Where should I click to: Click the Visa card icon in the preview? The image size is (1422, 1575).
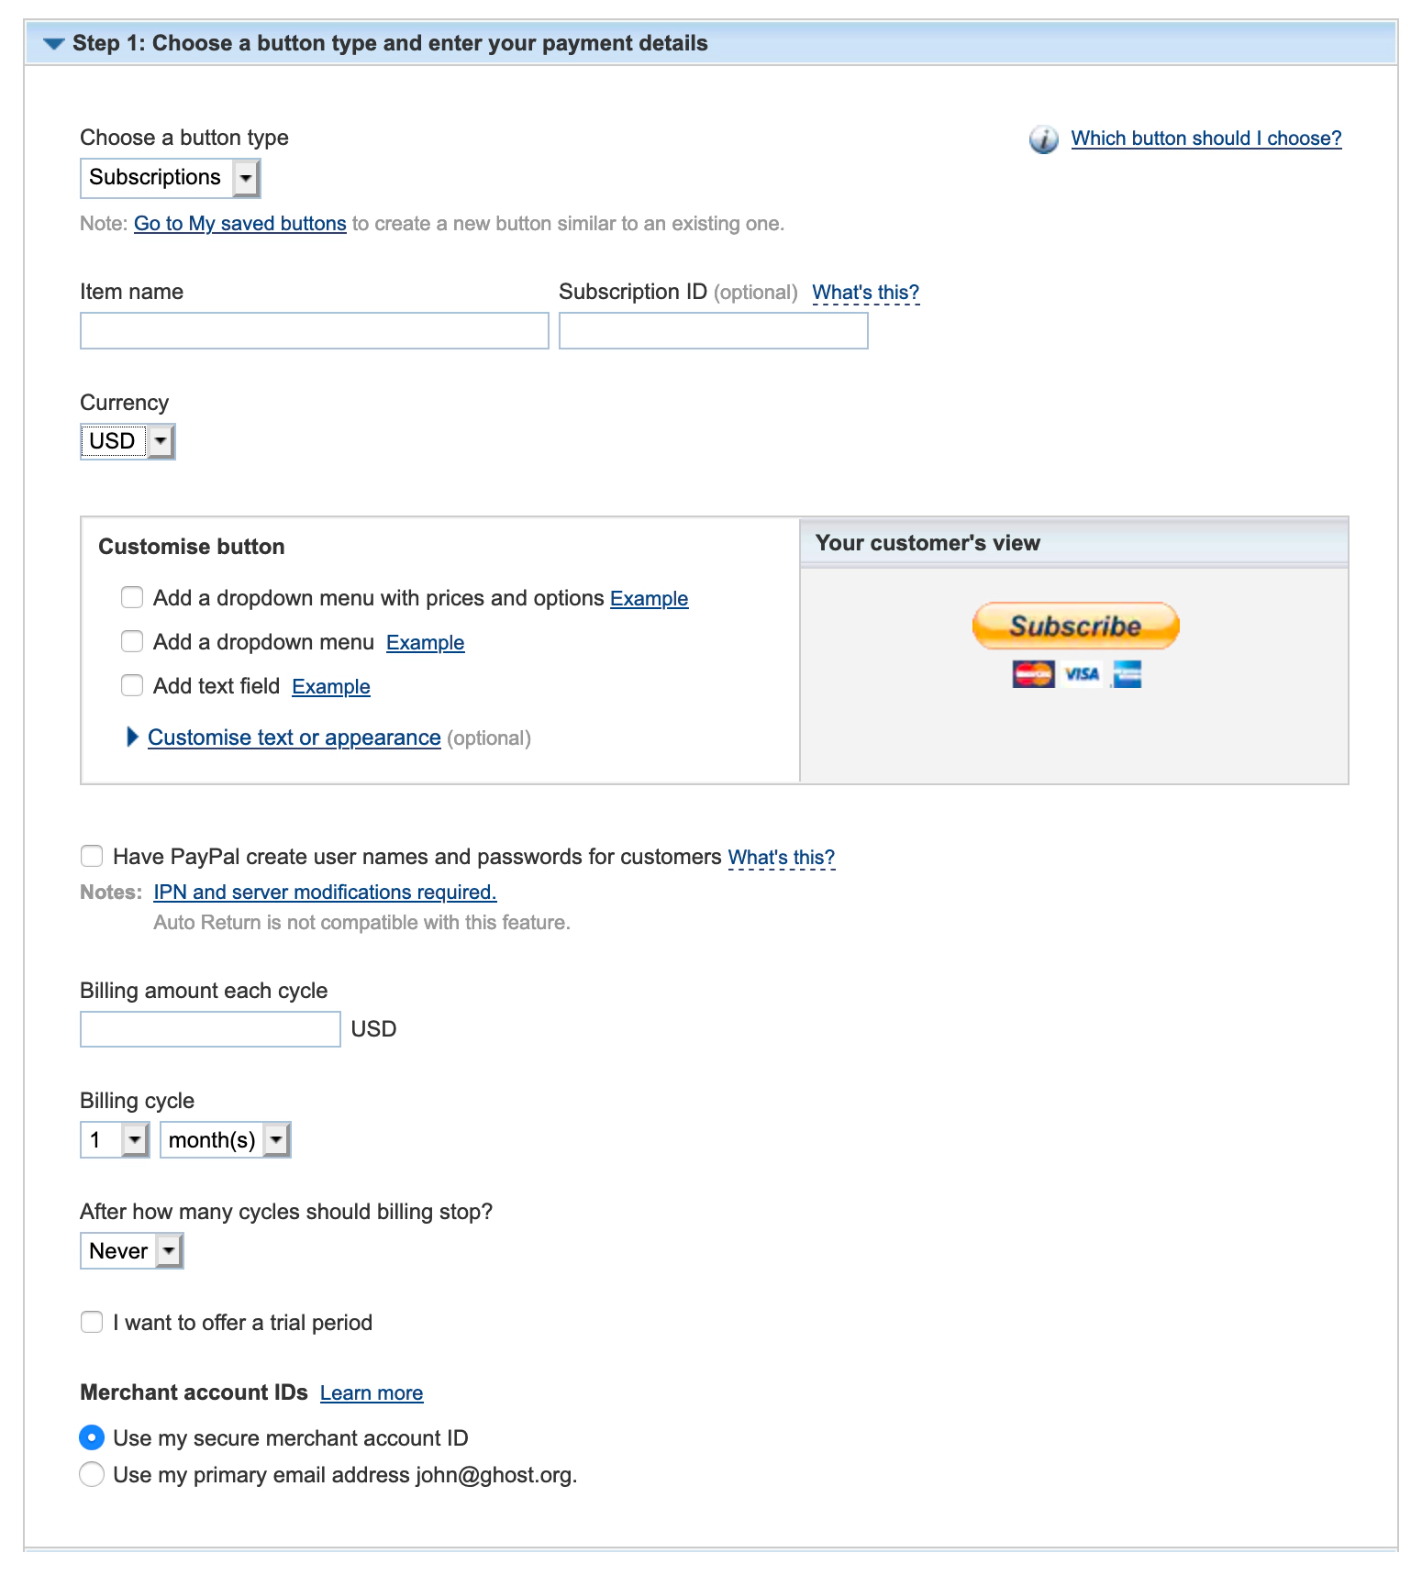click(x=1081, y=675)
